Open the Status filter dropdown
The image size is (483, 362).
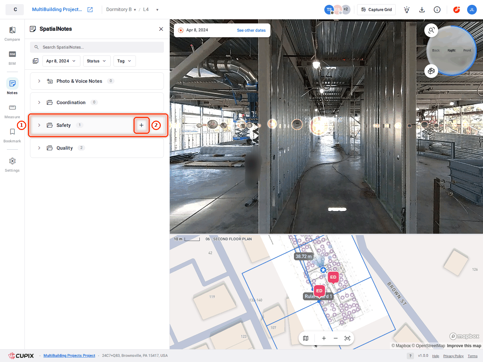pos(97,61)
